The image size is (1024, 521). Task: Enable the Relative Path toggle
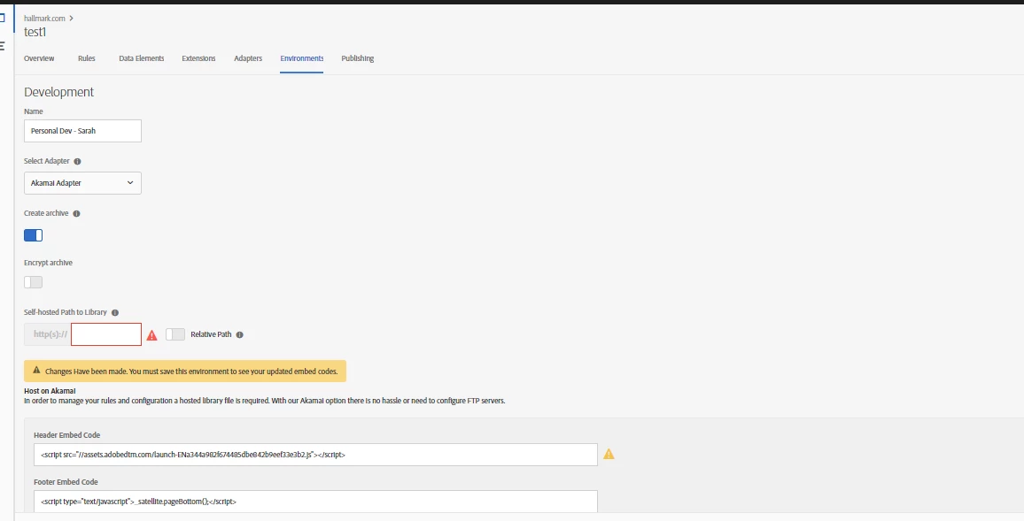175,334
